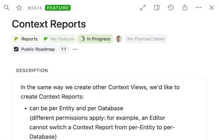Open the search magnifier icon

pos(6,8)
